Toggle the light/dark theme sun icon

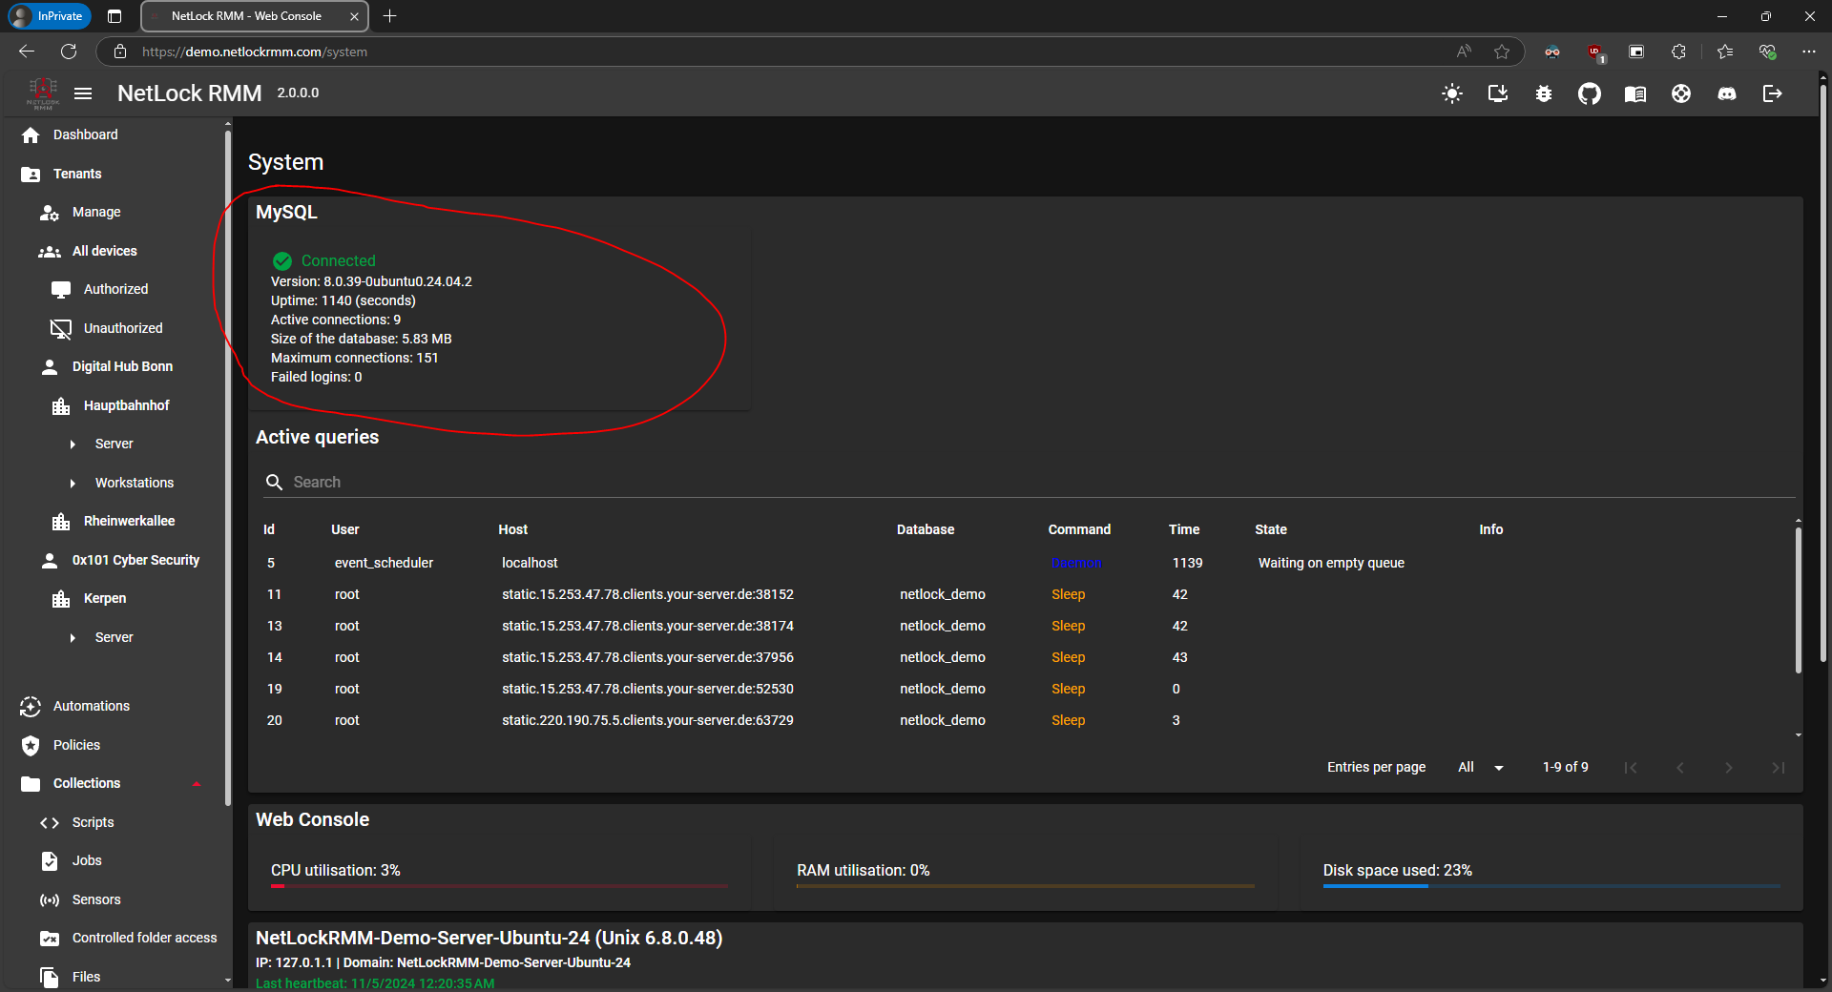click(x=1451, y=93)
